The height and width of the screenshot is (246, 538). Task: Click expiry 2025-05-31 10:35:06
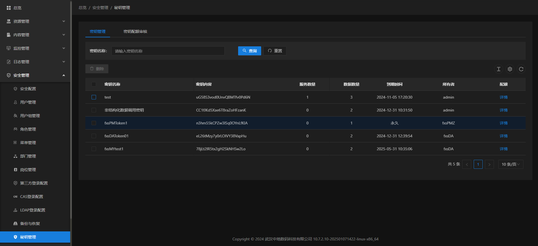coord(395,149)
